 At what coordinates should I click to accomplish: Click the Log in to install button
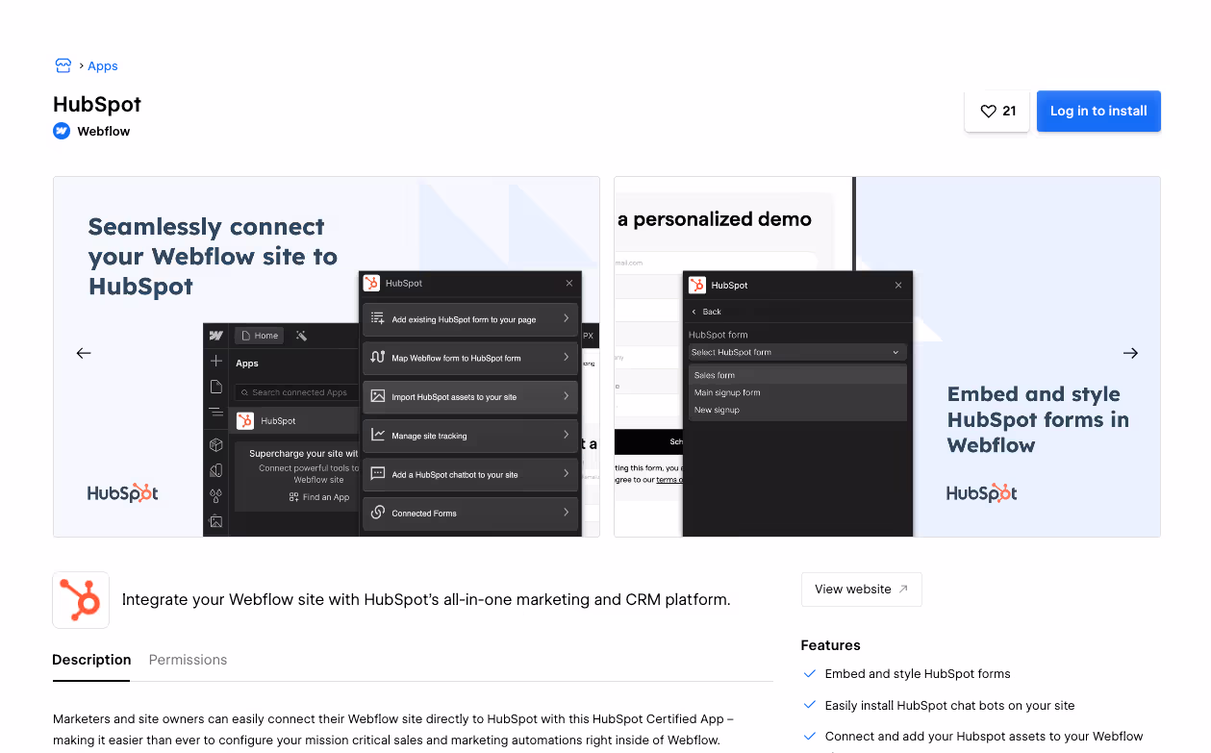pyautogui.click(x=1098, y=111)
